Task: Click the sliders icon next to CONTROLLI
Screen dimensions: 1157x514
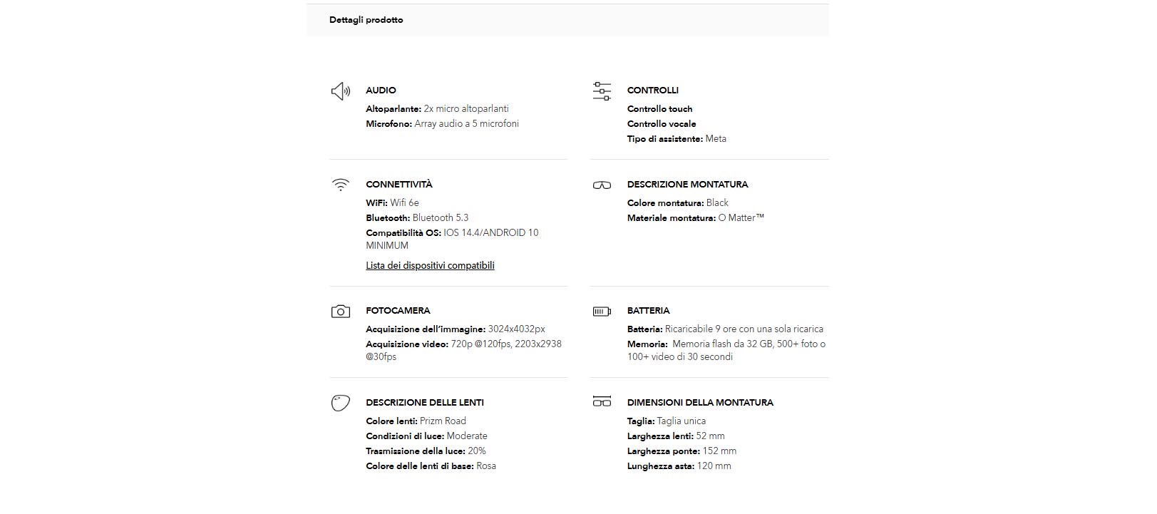Action: [x=602, y=91]
